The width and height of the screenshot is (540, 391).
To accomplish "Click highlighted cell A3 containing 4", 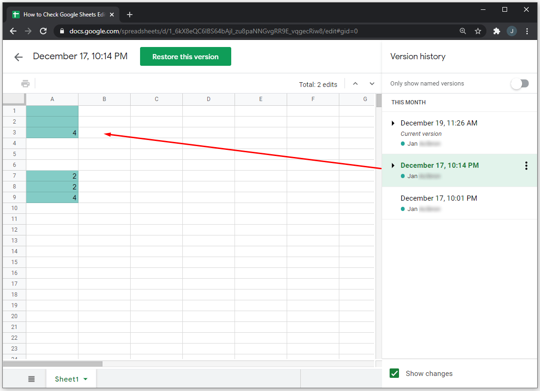I will click(x=52, y=133).
